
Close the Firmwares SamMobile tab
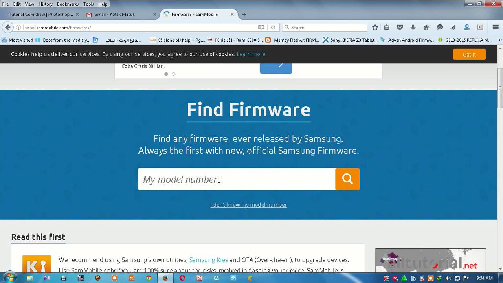(x=232, y=14)
